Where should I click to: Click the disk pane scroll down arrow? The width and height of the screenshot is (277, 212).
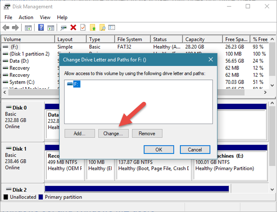coord(272,190)
